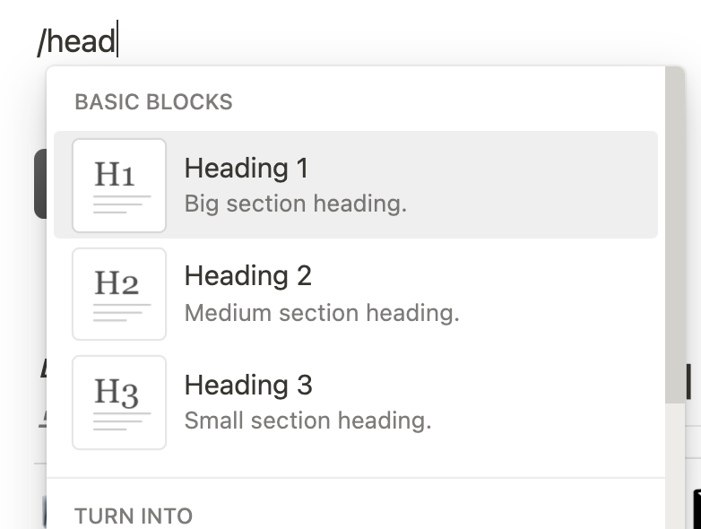Viewport: 701px width, 529px height.
Task: Place cursor in the '/head' text line
Action: pos(77,41)
